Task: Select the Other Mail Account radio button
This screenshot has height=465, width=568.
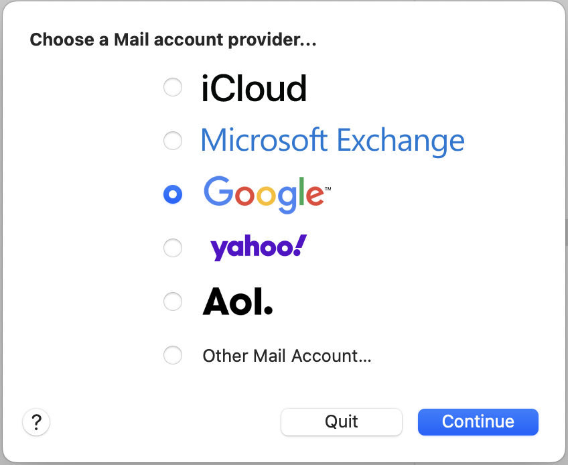Action: tap(173, 355)
